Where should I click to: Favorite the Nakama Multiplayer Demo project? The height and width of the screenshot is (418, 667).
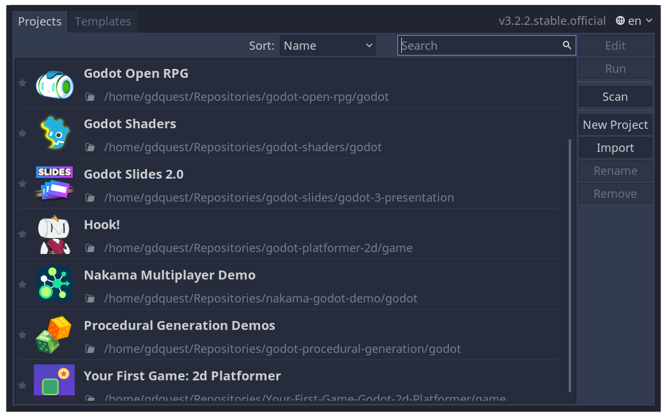(22, 284)
